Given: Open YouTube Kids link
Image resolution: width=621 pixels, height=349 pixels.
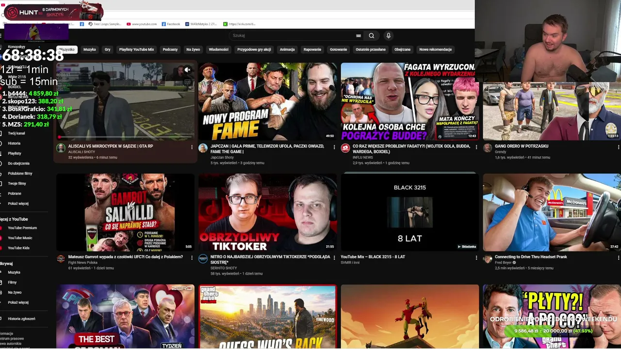Looking at the screenshot, I should coord(18,248).
